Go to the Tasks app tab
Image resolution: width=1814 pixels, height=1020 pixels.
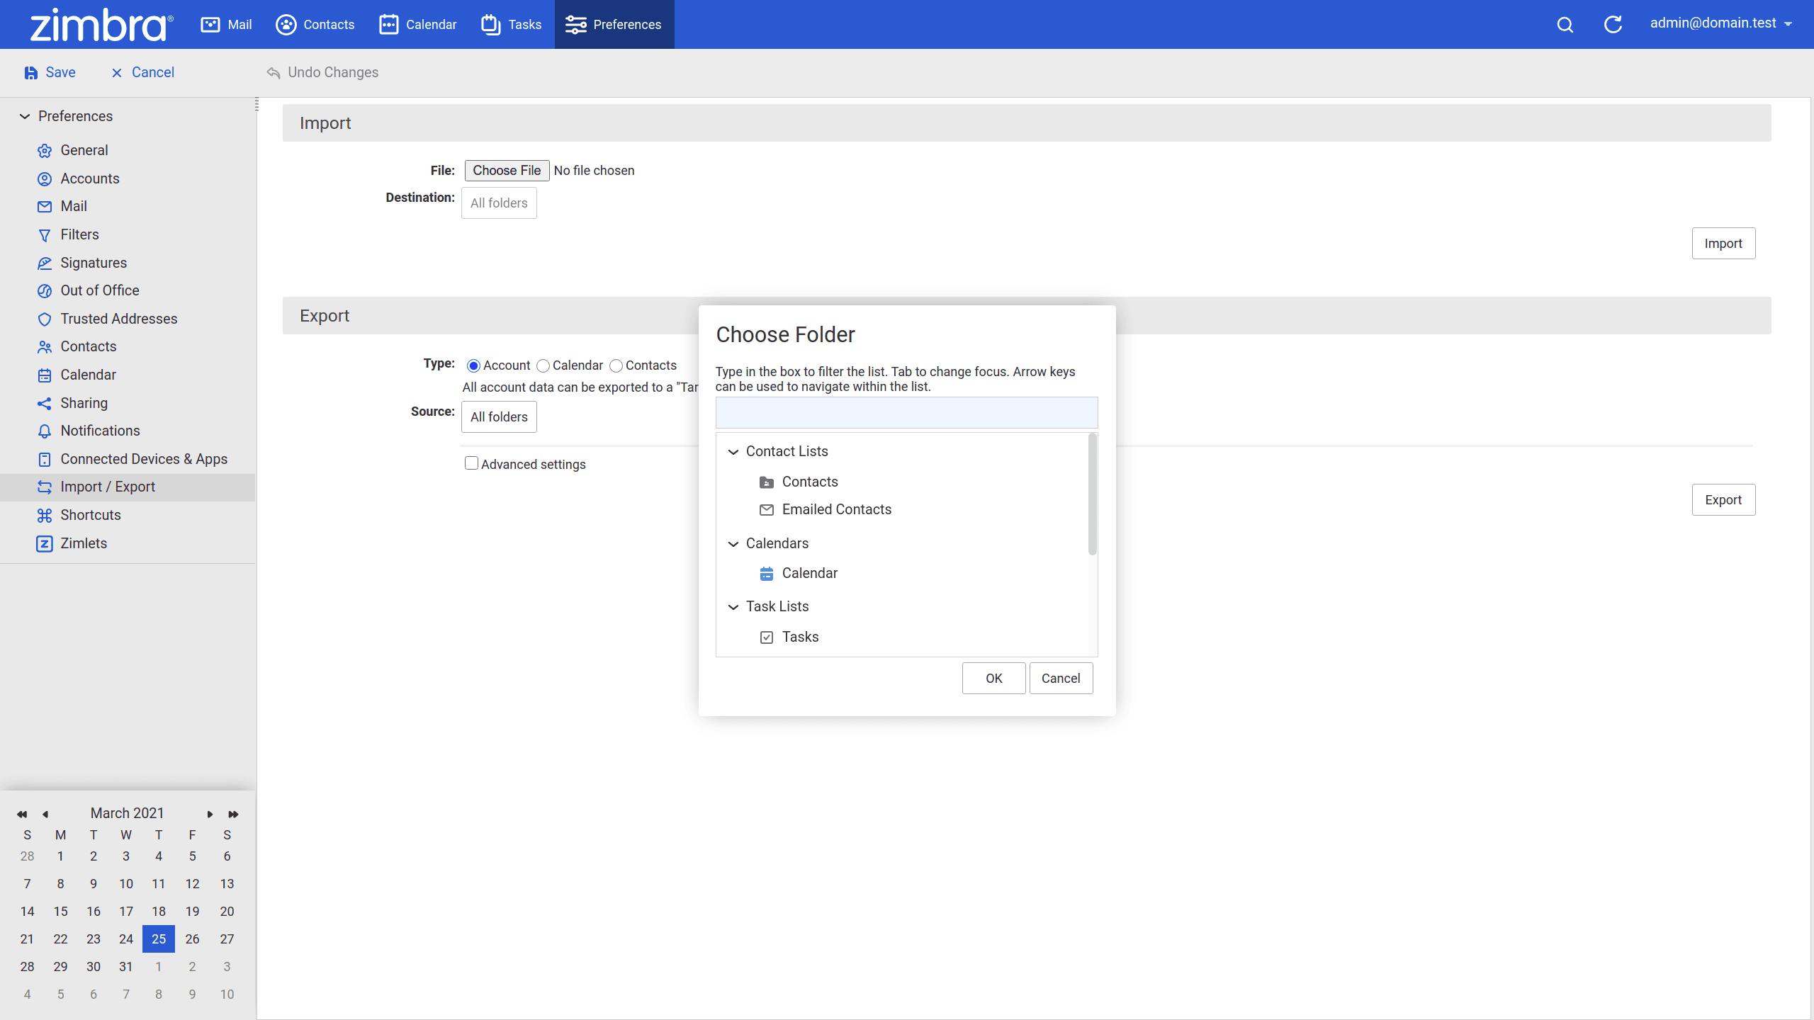(x=511, y=24)
